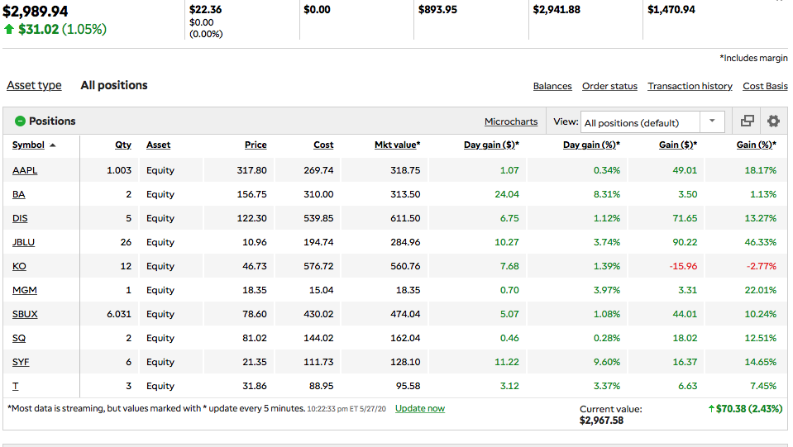The width and height of the screenshot is (793, 447).
Task: Select the All positions tab
Action: click(x=113, y=86)
